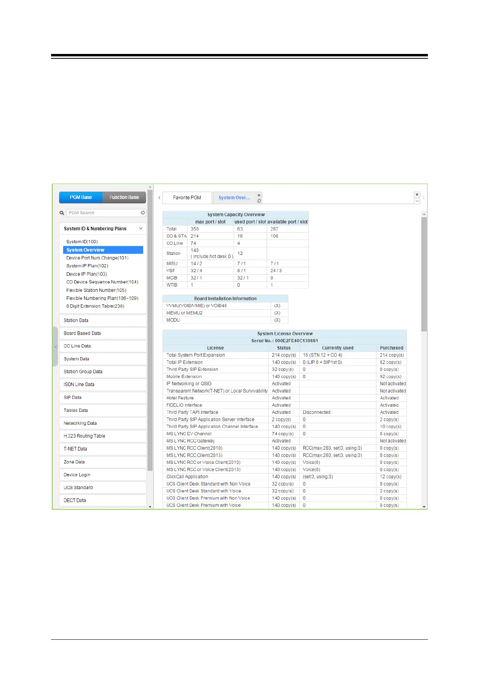Image resolution: width=479 pixels, height=678 pixels.
Task: Refresh the System Overview tab
Action: coord(259,201)
